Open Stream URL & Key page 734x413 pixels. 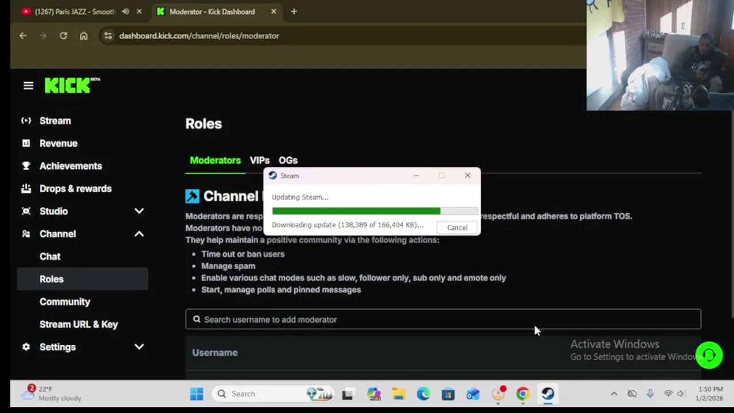point(79,324)
